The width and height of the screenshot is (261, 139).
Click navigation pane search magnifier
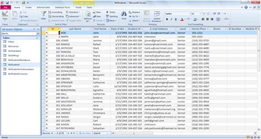coord(38,34)
